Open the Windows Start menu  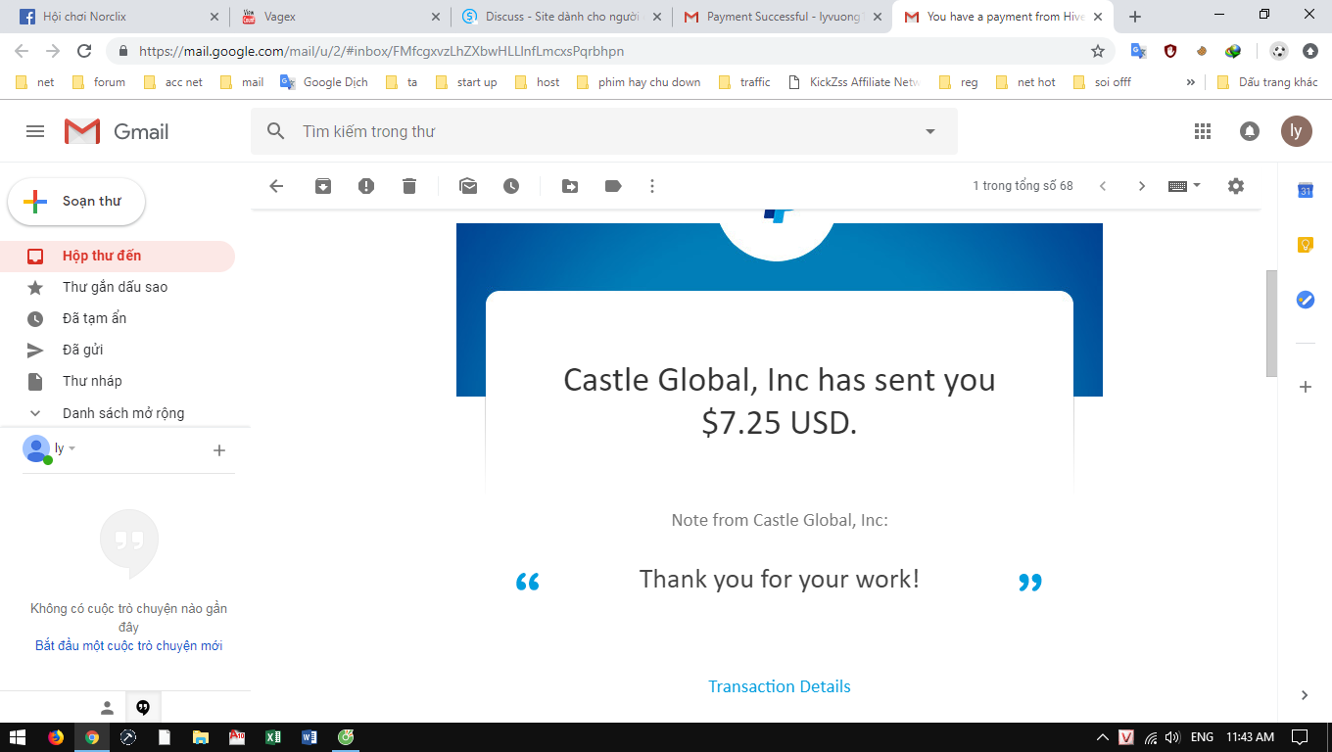(x=18, y=737)
